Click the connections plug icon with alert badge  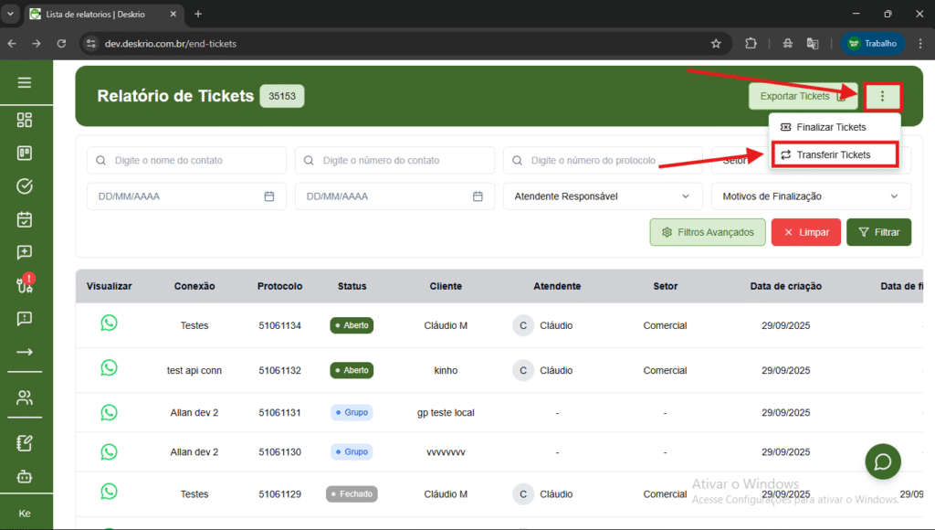pyautogui.click(x=25, y=285)
